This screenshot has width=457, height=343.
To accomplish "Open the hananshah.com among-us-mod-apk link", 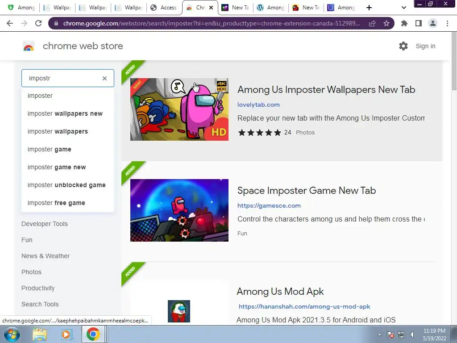I will (304, 306).
